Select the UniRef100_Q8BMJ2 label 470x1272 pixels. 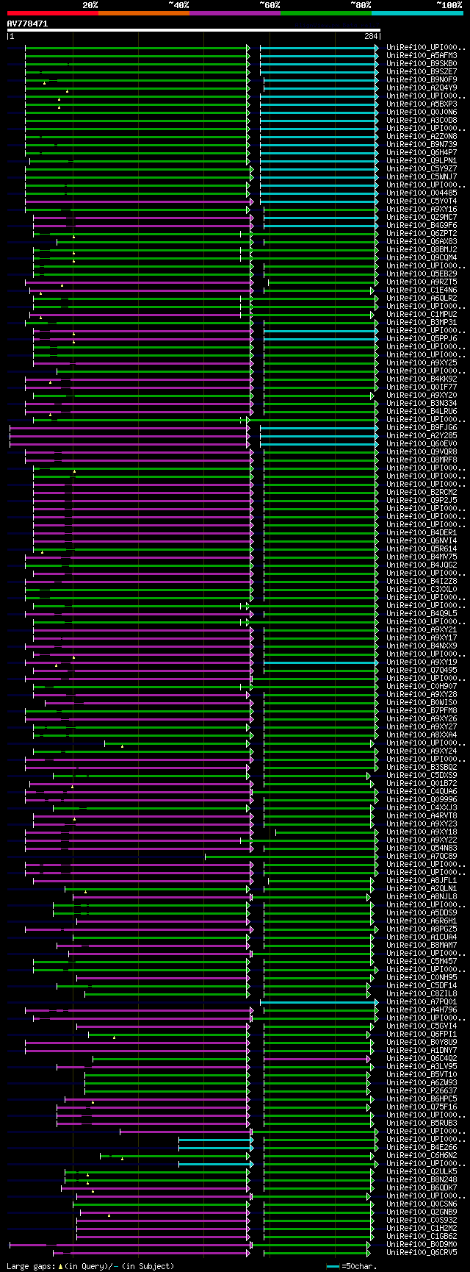click(x=422, y=249)
